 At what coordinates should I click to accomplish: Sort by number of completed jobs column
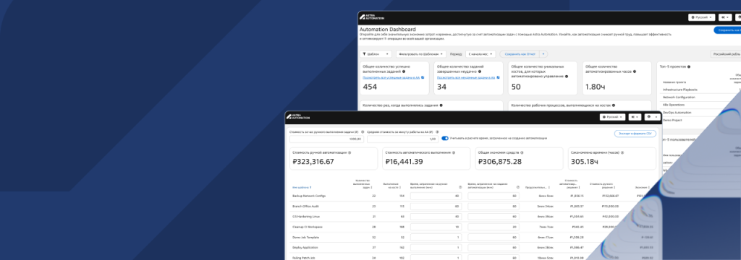click(x=363, y=184)
